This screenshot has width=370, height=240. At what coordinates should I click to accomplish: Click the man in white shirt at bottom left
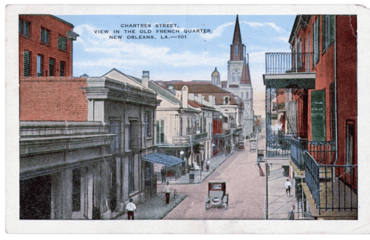[131, 209]
